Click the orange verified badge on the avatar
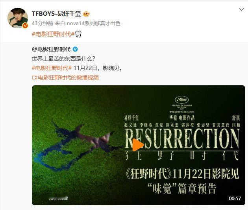 pos(25,25)
